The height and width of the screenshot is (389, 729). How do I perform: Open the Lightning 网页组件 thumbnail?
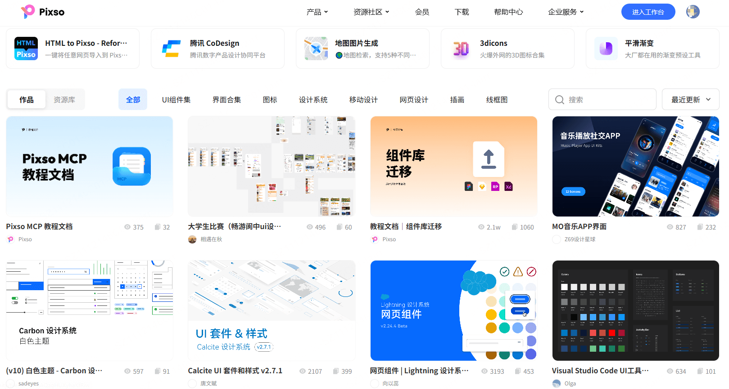coord(454,310)
